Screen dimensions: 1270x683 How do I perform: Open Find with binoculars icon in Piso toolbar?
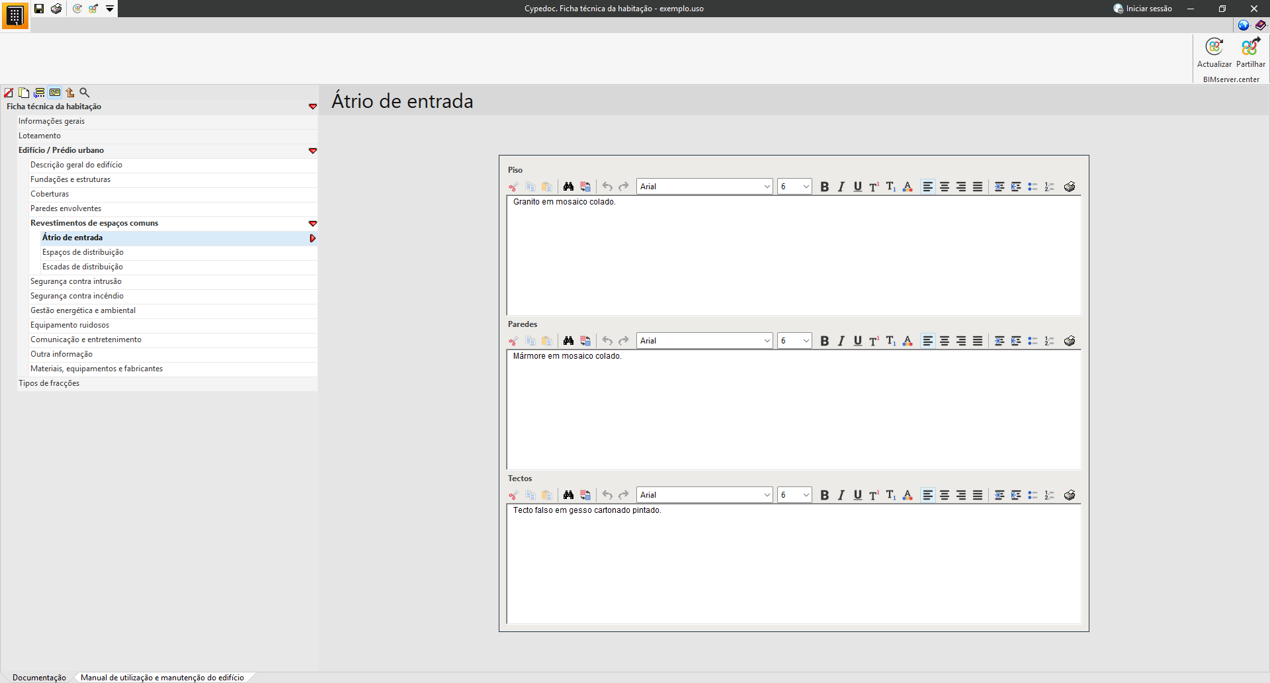tap(568, 187)
